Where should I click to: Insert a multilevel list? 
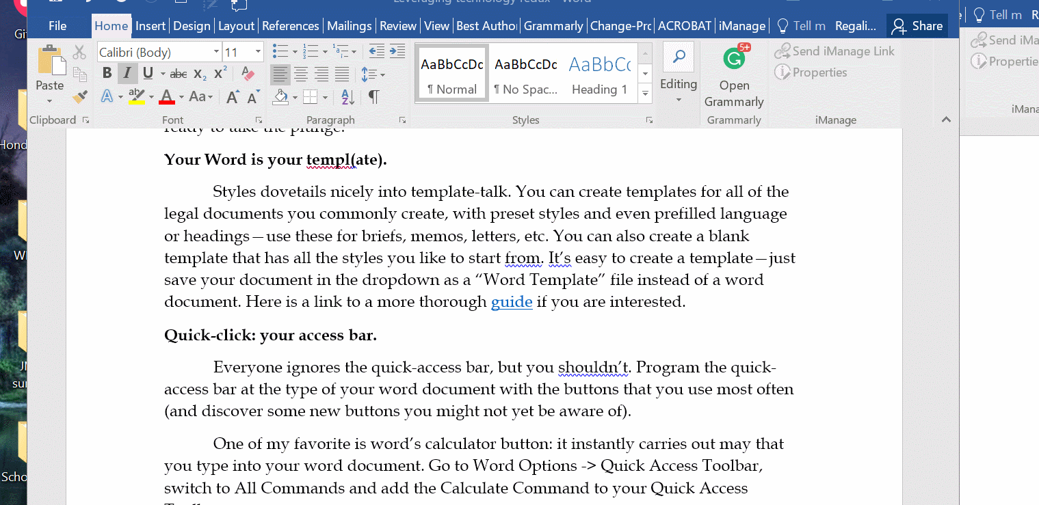click(341, 51)
